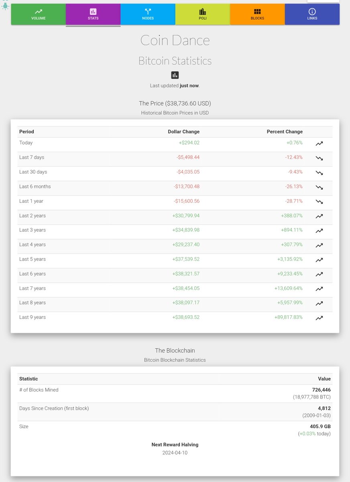Click the Historical Bitcoin Prices in USD subtitle
The width and height of the screenshot is (350, 482).
click(175, 113)
